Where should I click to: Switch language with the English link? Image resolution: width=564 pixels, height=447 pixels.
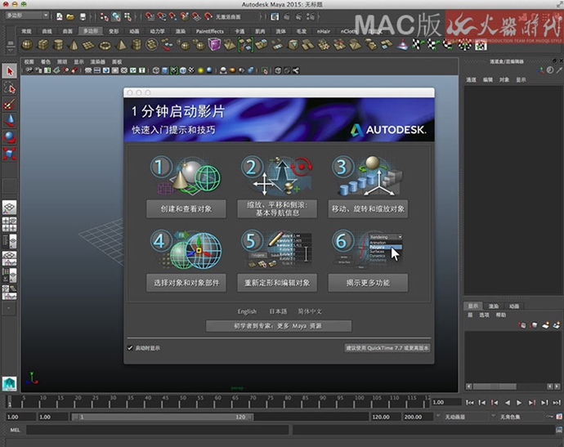coord(247,311)
